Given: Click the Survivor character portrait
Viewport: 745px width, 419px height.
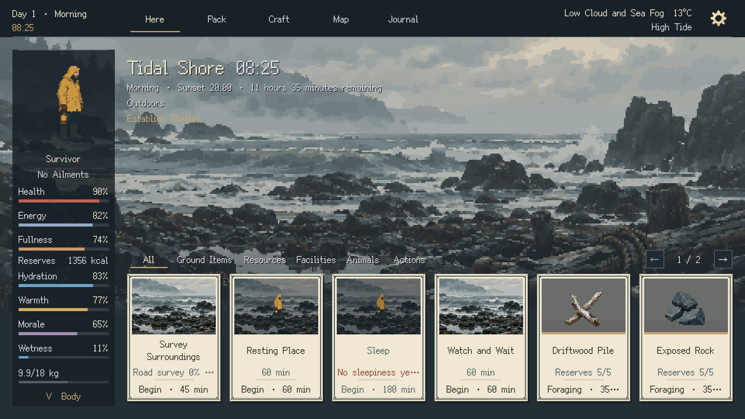Looking at the screenshot, I should pyautogui.click(x=71, y=102).
